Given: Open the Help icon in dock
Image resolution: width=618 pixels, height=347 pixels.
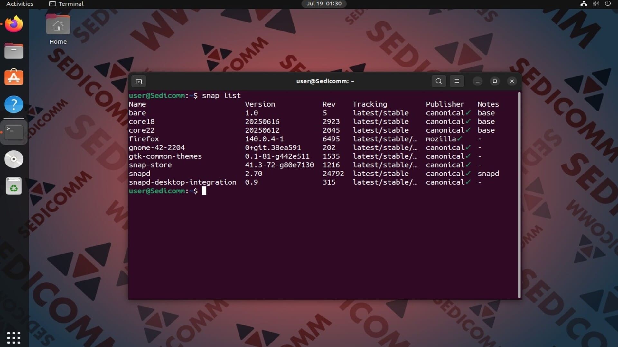Looking at the screenshot, I should (14, 104).
